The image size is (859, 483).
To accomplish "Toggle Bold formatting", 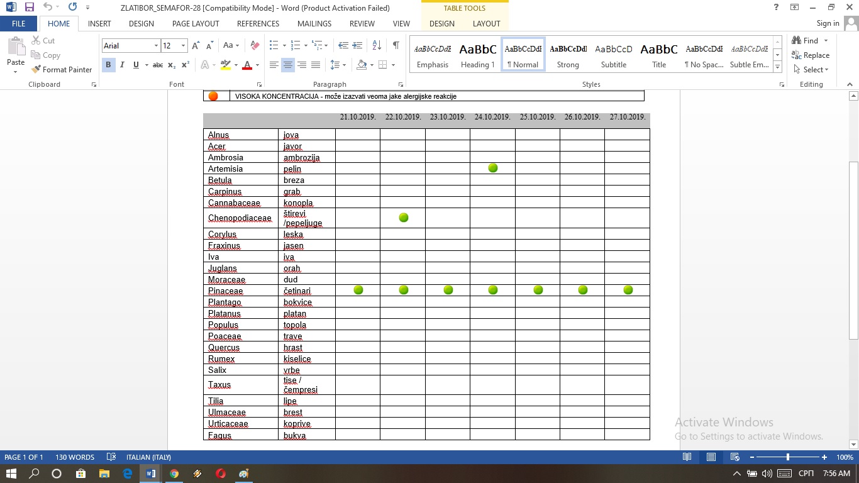I will click(108, 65).
